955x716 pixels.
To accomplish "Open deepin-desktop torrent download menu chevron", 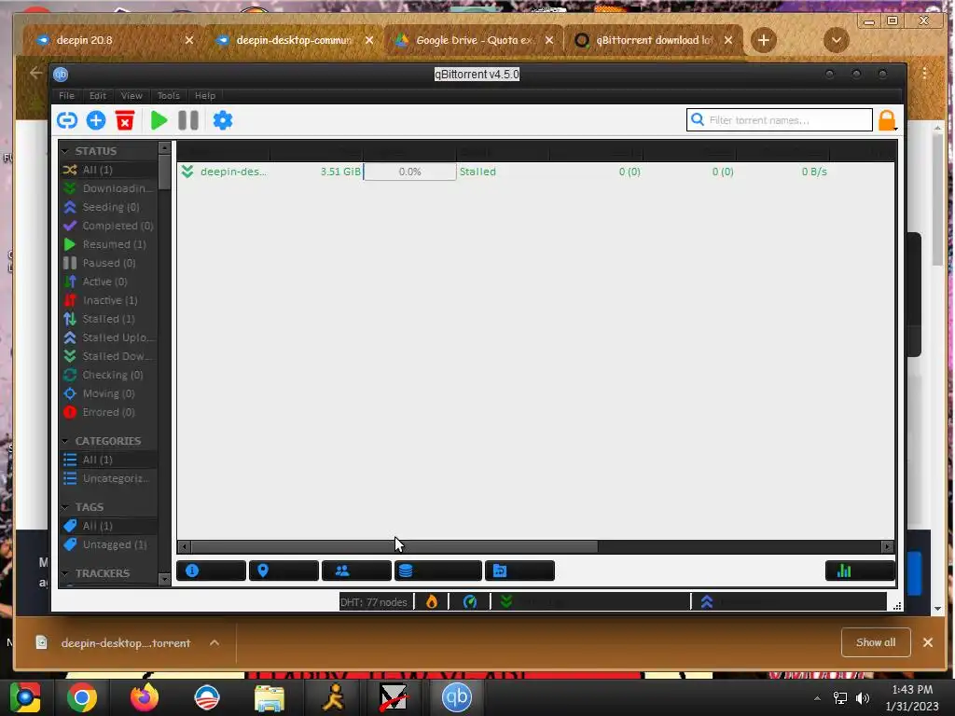I will click(x=215, y=642).
